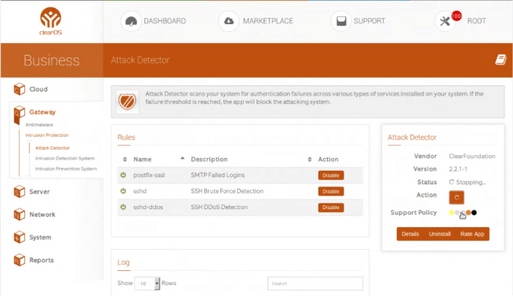The height and width of the screenshot is (303, 513).
Task: Select Attack Detector in sidebar
Action: 53,148
